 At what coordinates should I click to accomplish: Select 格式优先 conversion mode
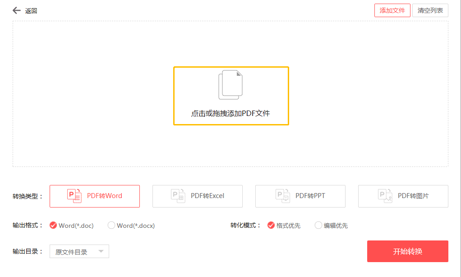tap(284, 226)
